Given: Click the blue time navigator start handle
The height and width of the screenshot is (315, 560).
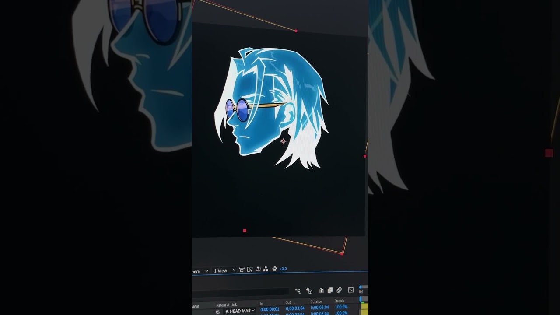Looking at the screenshot, I should click(360, 287).
